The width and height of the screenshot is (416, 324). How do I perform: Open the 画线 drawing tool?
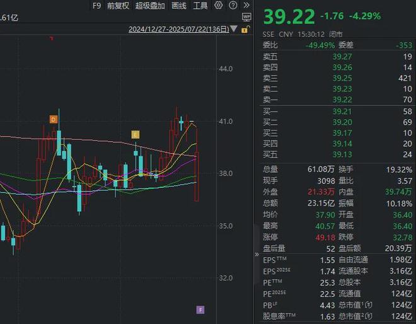tap(179, 6)
